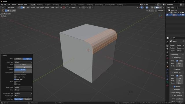Toggle the Render Denoise checkbox
This screenshot has height=104, width=185.
[174, 87]
